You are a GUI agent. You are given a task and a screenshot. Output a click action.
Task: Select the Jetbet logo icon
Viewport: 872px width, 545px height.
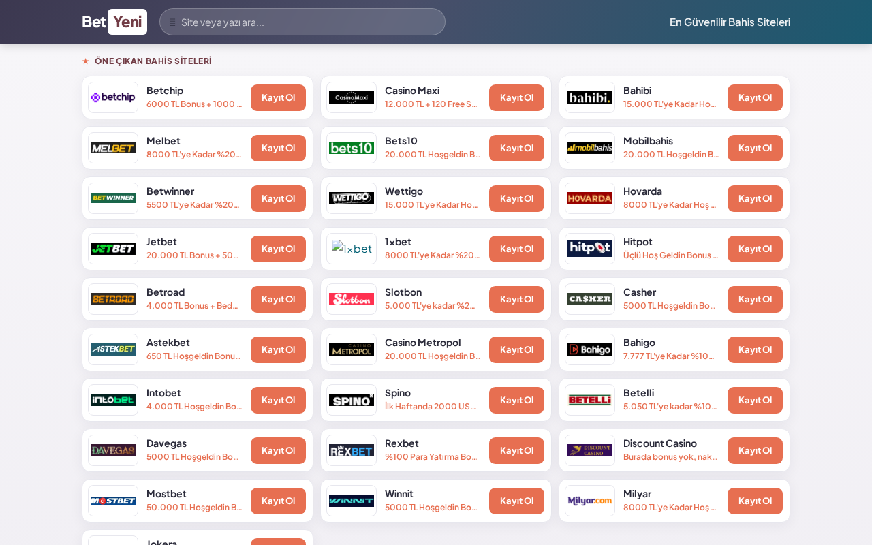113,249
